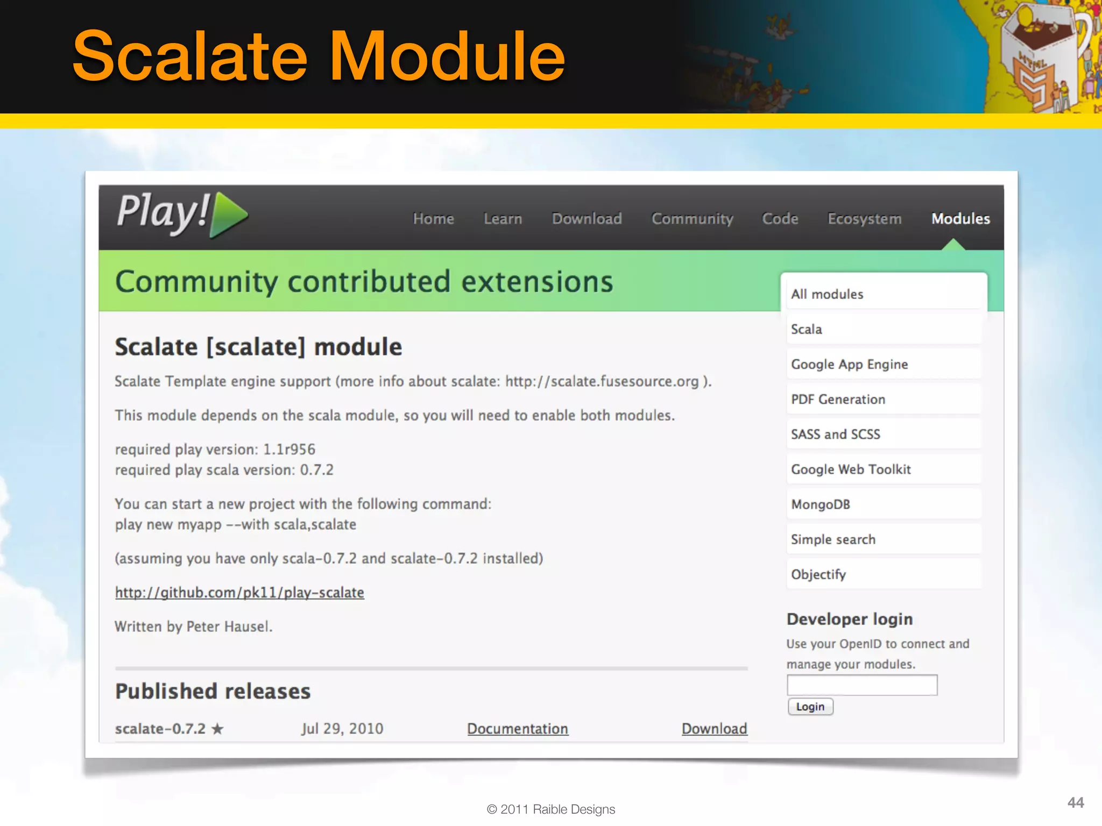Click 'play new myapp --with scala,scalate' command
1102x826 pixels.
pos(236,524)
